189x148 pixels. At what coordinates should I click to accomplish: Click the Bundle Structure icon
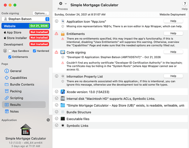pyautogui.click(x=63, y=112)
